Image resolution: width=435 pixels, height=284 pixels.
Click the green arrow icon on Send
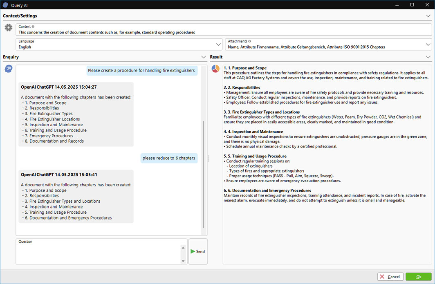click(x=193, y=251)
